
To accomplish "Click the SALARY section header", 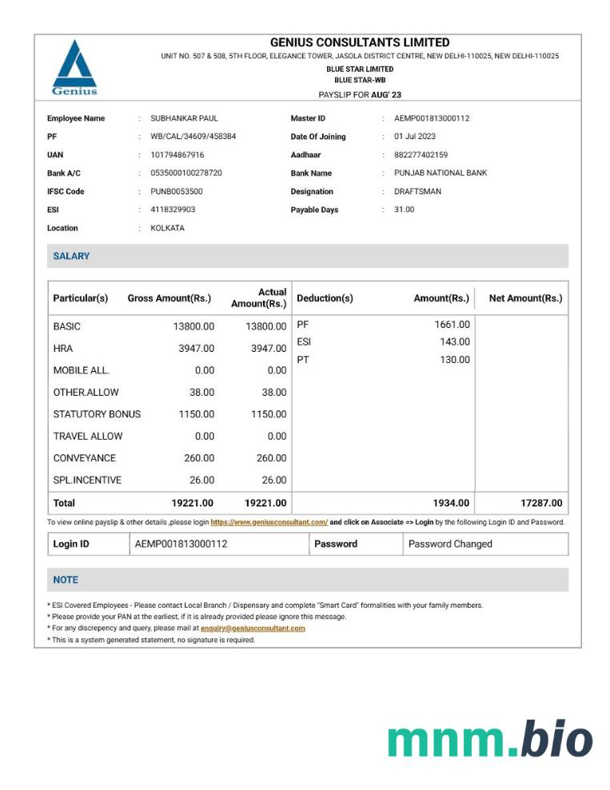I will pos(71,256).
